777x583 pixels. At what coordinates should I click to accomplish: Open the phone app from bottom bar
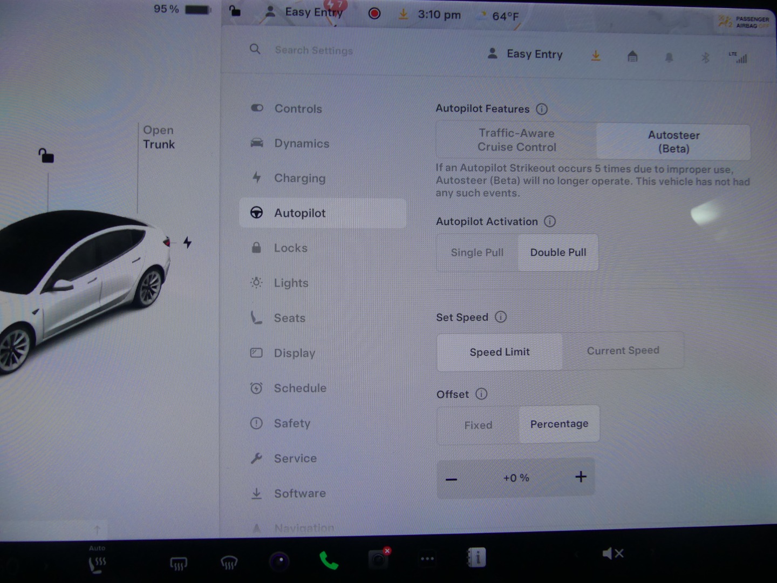click(x=328, y=561)
